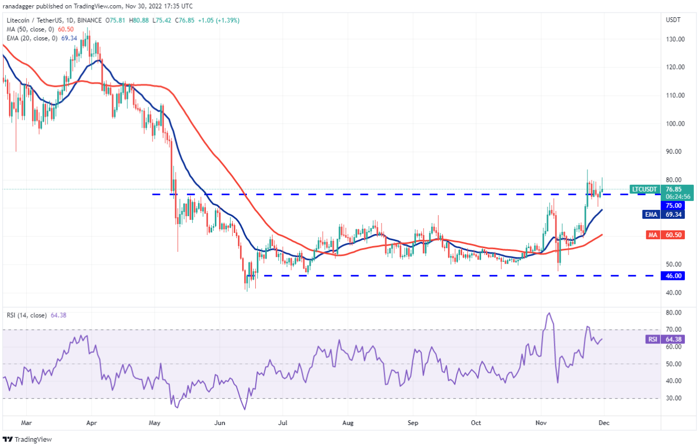Click the RSI 50.00 axis label

click(673, 364)
